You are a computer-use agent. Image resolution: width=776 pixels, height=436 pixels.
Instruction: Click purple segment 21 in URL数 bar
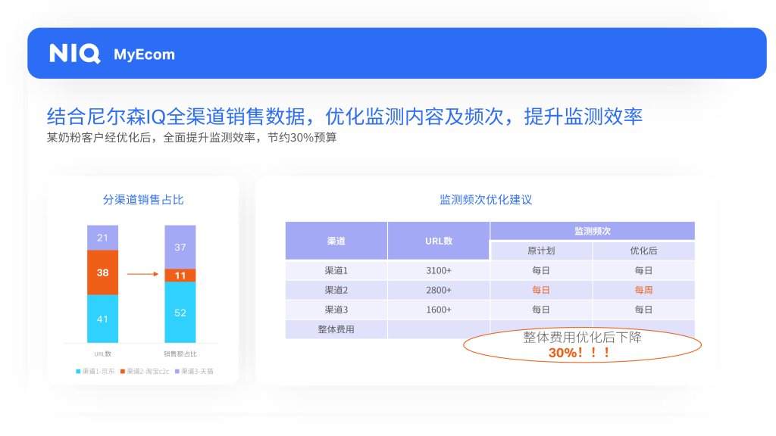pos(102,238)
